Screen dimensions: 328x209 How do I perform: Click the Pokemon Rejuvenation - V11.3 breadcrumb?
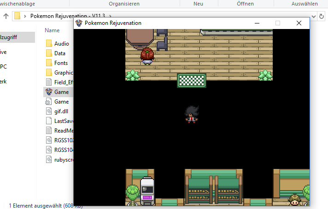pyautogui.click(x=68, y=16)
